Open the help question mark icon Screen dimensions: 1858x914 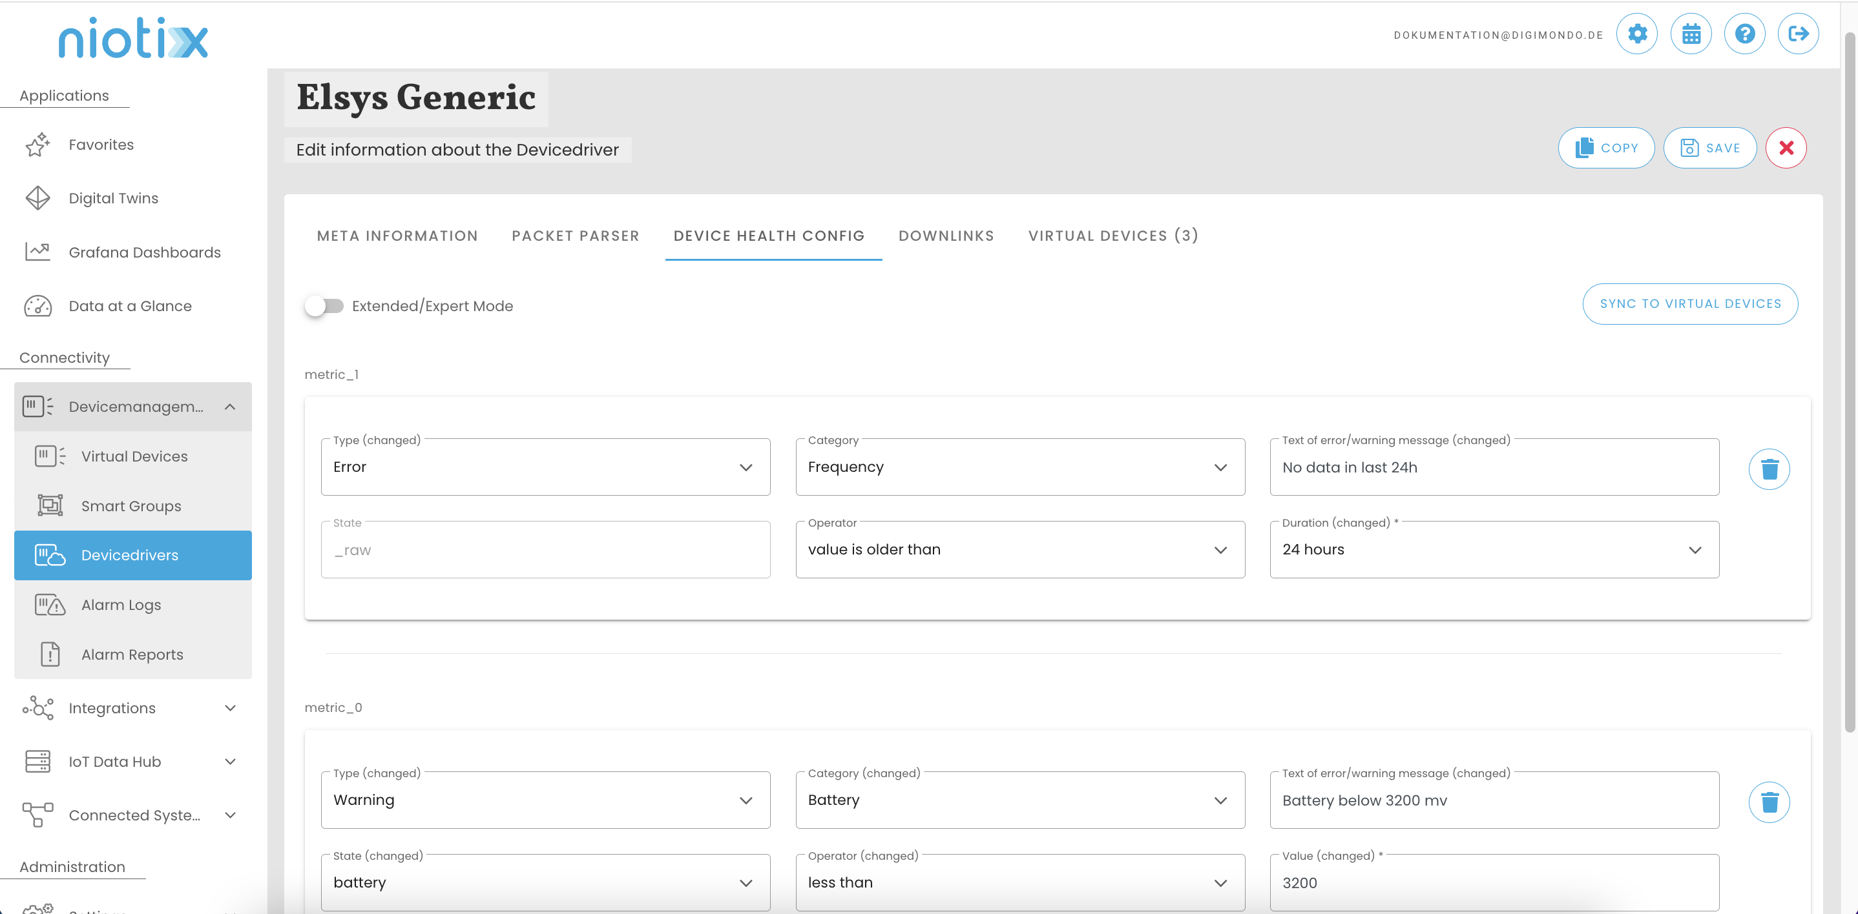coord(1744,34)
